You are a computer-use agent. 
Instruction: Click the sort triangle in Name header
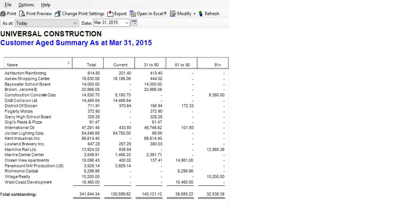coord(69,63)
